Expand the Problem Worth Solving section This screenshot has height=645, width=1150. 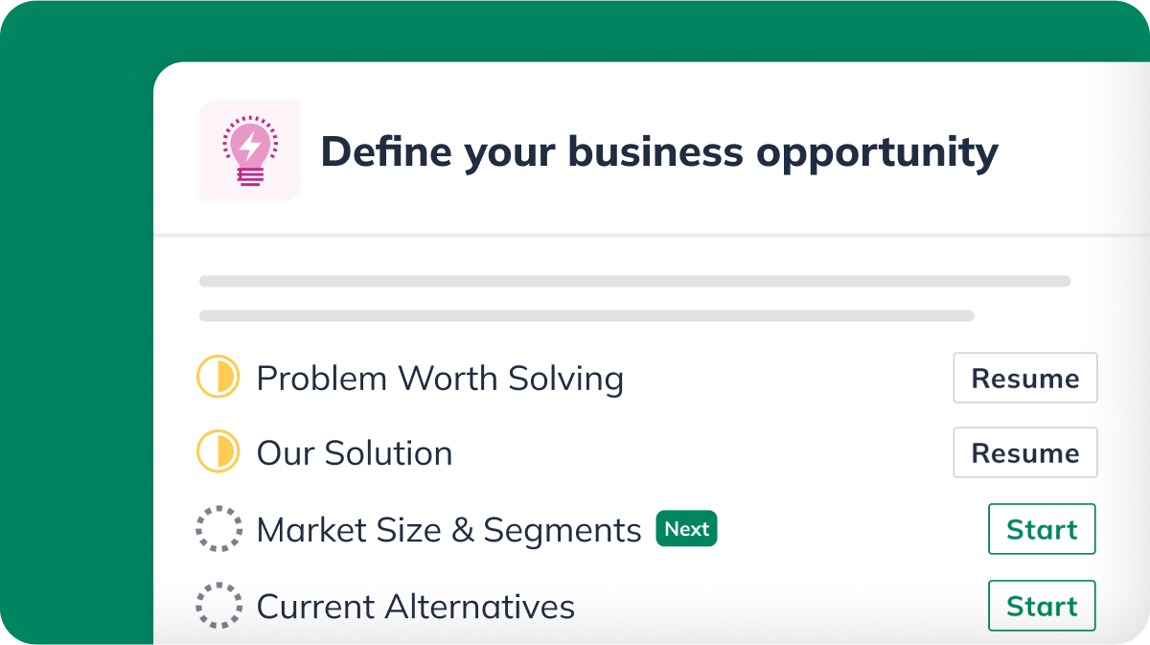(439, 378)
